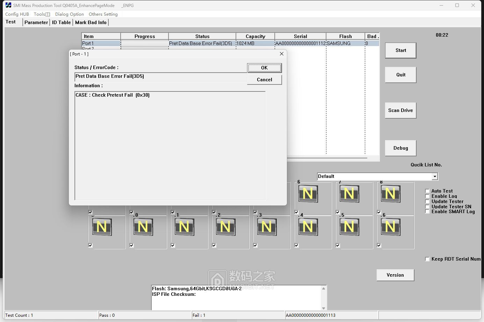Uncheck the port .2 enable checkbox
The height and width of the screenshot is (322, 484).
click(x=214, y=212)
